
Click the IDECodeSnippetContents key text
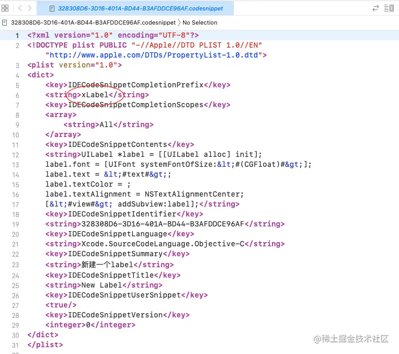point(118,144)
